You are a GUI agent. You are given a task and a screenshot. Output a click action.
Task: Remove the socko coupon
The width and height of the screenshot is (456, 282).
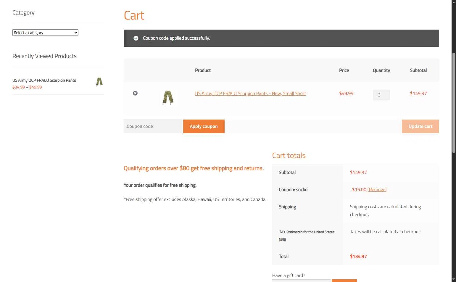pos(377,190)
